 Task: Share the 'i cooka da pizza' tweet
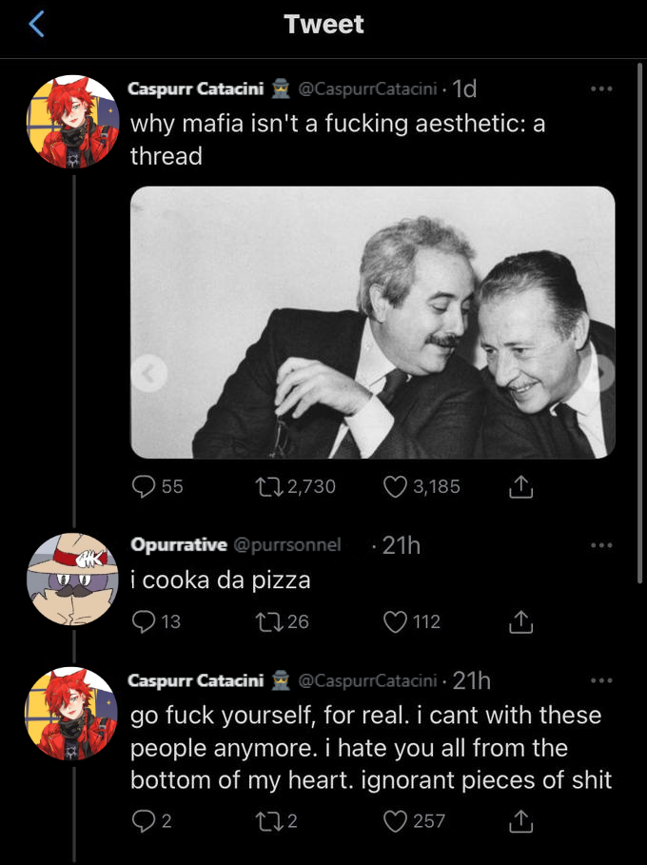[x=520, y=621]
